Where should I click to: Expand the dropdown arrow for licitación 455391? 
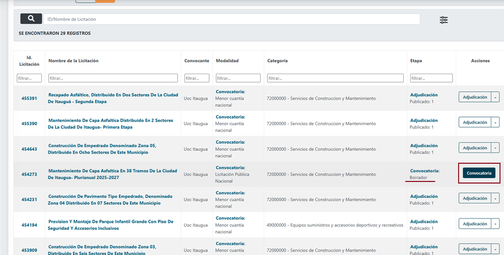pyautogui.click(x=495, y=97)
